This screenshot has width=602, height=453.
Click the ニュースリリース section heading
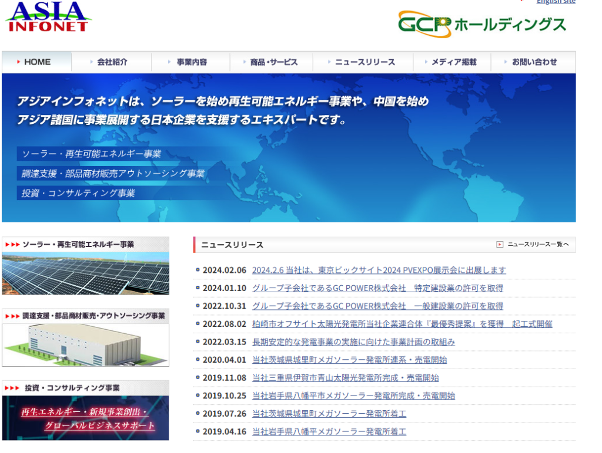tap(232, 245)
